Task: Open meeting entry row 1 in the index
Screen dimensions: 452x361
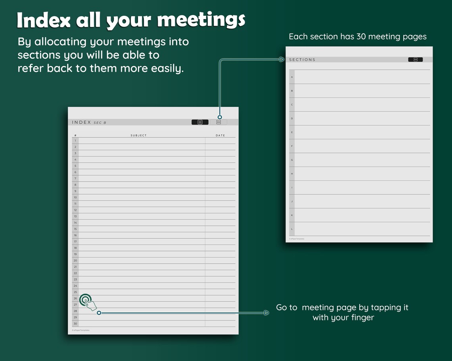Action: pyautogui.click(x=139, y=141)
